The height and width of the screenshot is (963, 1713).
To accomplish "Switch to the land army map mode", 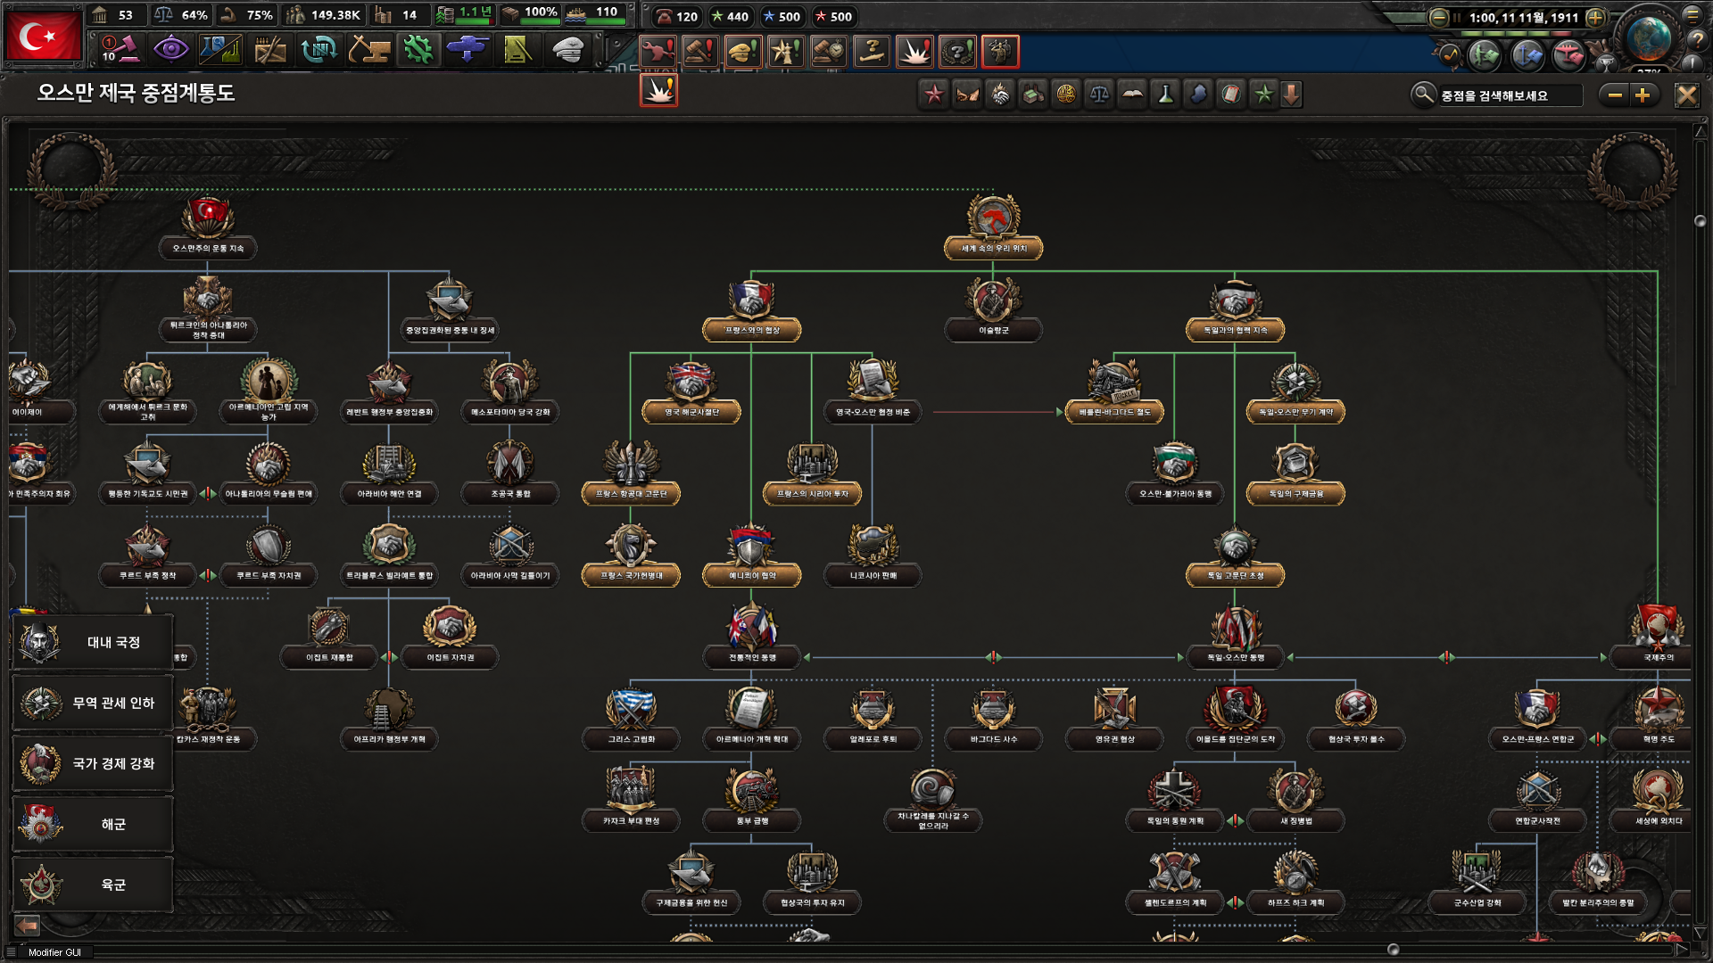I will (x=1485, y=55).
